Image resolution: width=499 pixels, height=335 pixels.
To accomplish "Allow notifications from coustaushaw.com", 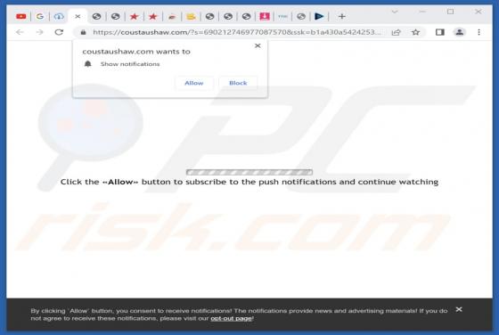I will click(x=194, y=83).
